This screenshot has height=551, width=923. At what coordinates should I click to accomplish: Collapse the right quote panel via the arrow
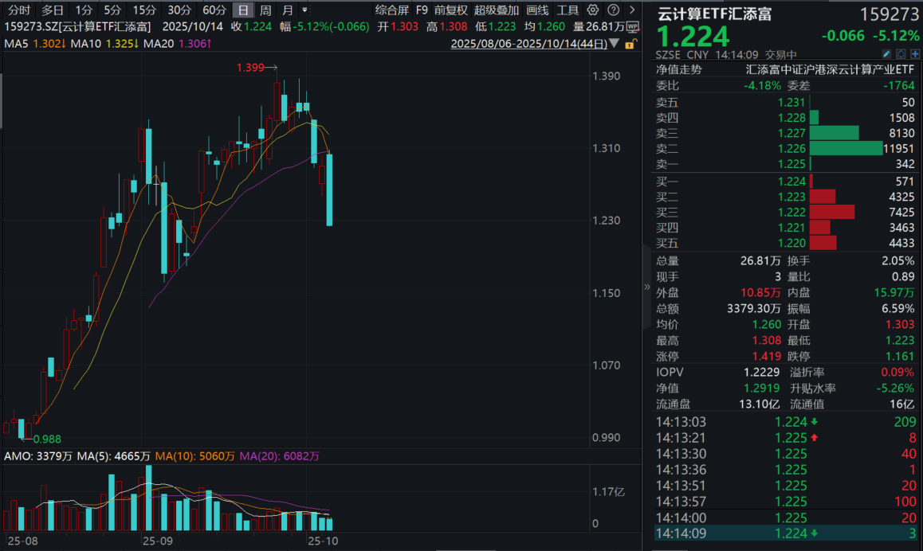(646, 287)
